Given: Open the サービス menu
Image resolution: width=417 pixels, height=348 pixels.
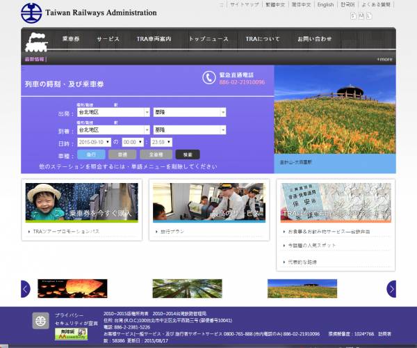Looking at the screenshot, I should (x=108, y=39).
